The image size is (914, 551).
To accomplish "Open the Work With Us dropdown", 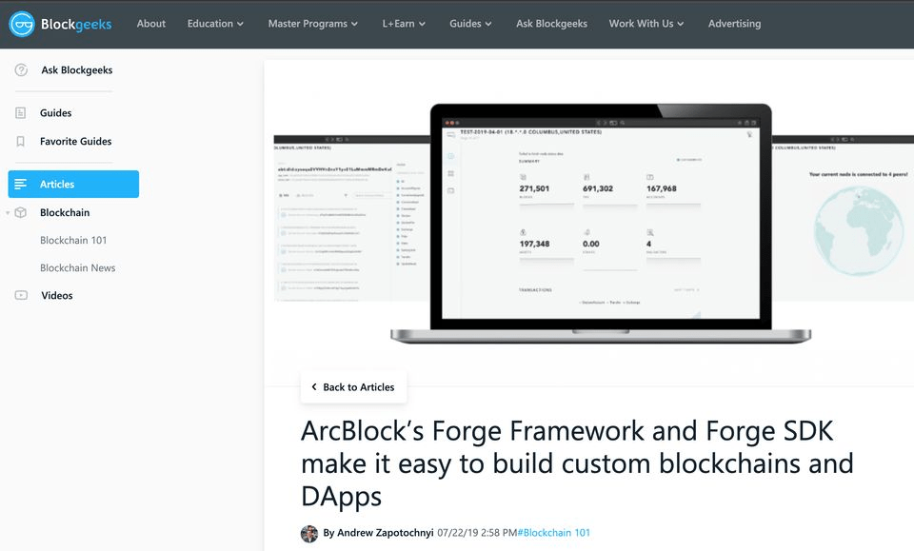I will tap(646, 24).
